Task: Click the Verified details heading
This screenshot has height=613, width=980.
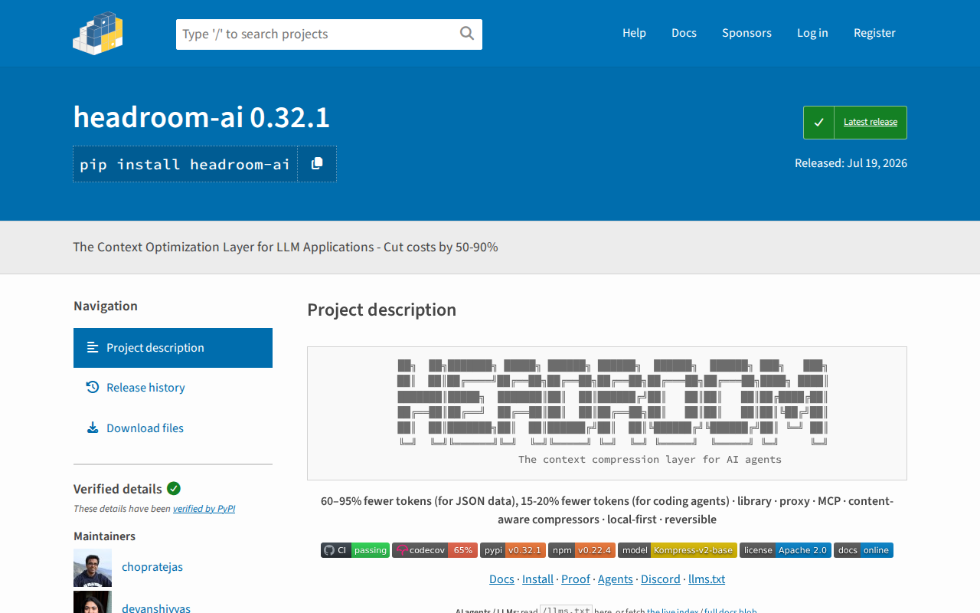Action: (118, 489)
